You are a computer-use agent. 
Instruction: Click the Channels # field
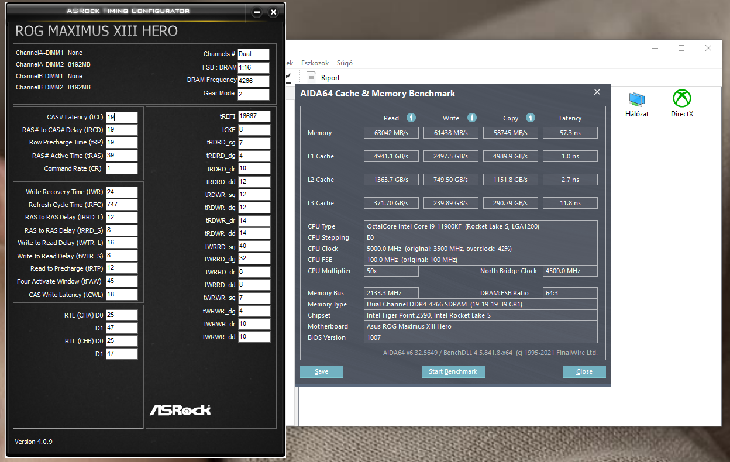[x=253, y=54]
